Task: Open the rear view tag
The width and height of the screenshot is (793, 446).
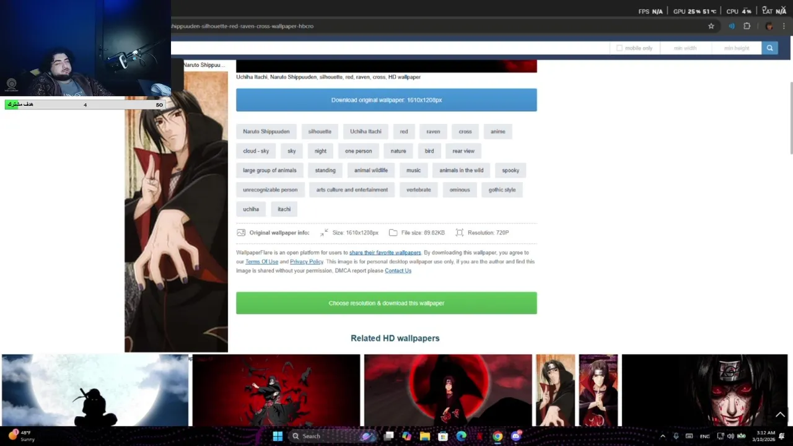Action: click(x=463, y=151)
